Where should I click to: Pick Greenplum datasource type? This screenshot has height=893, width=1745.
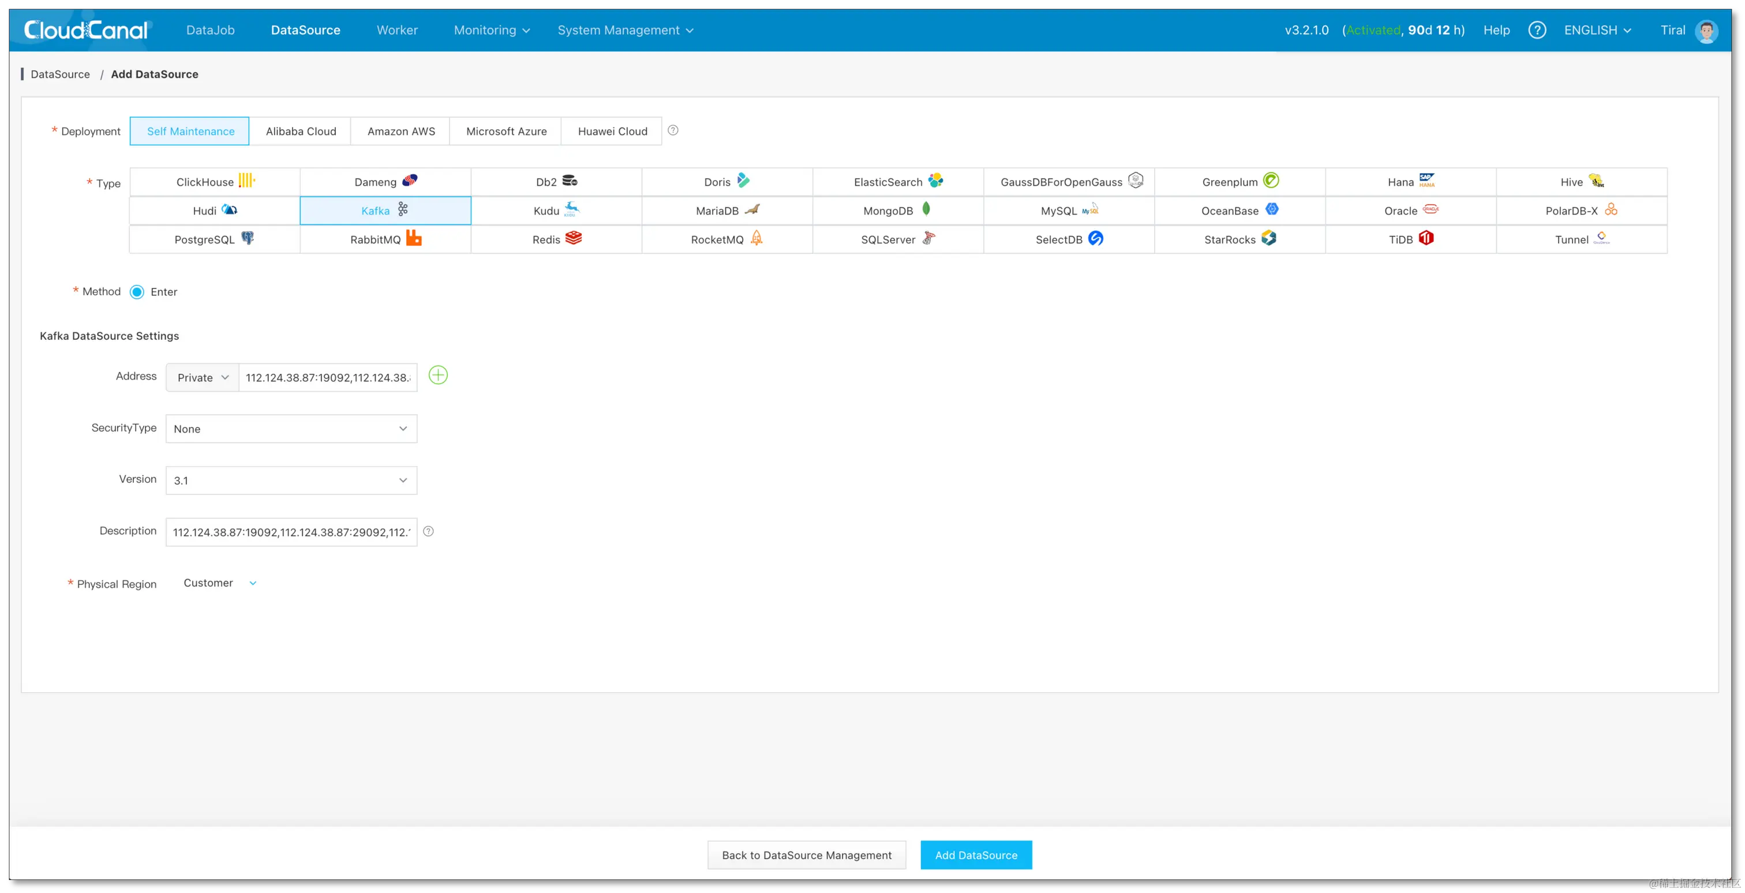[x=1240, y=182]
